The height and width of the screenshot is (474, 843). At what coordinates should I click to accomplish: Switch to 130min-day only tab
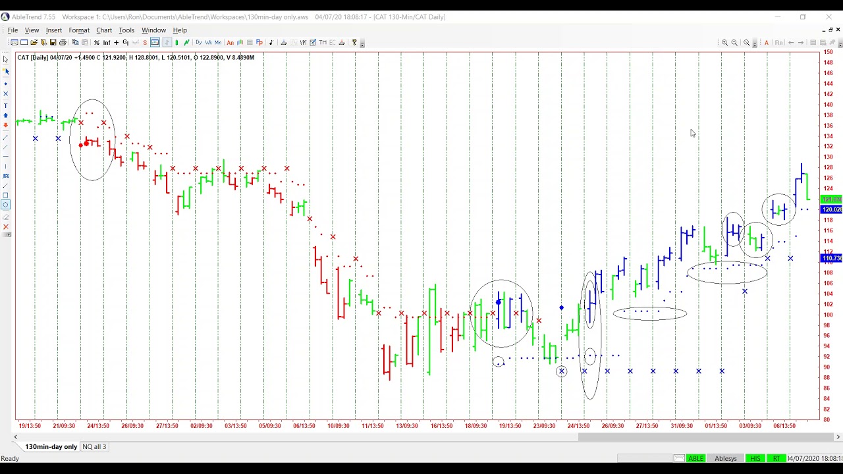[x=51, y=447]
